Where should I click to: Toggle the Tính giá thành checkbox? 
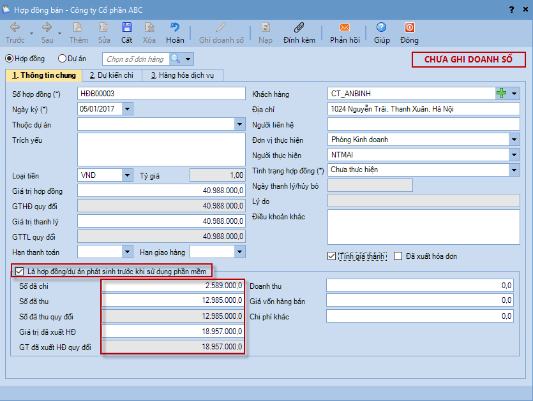tap(331, 256)
